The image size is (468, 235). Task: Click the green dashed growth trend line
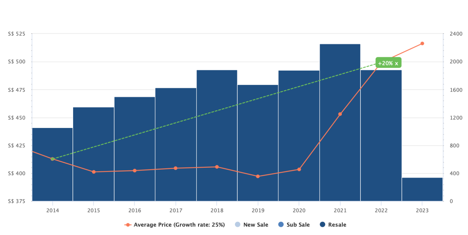click(x=216, y=111)
